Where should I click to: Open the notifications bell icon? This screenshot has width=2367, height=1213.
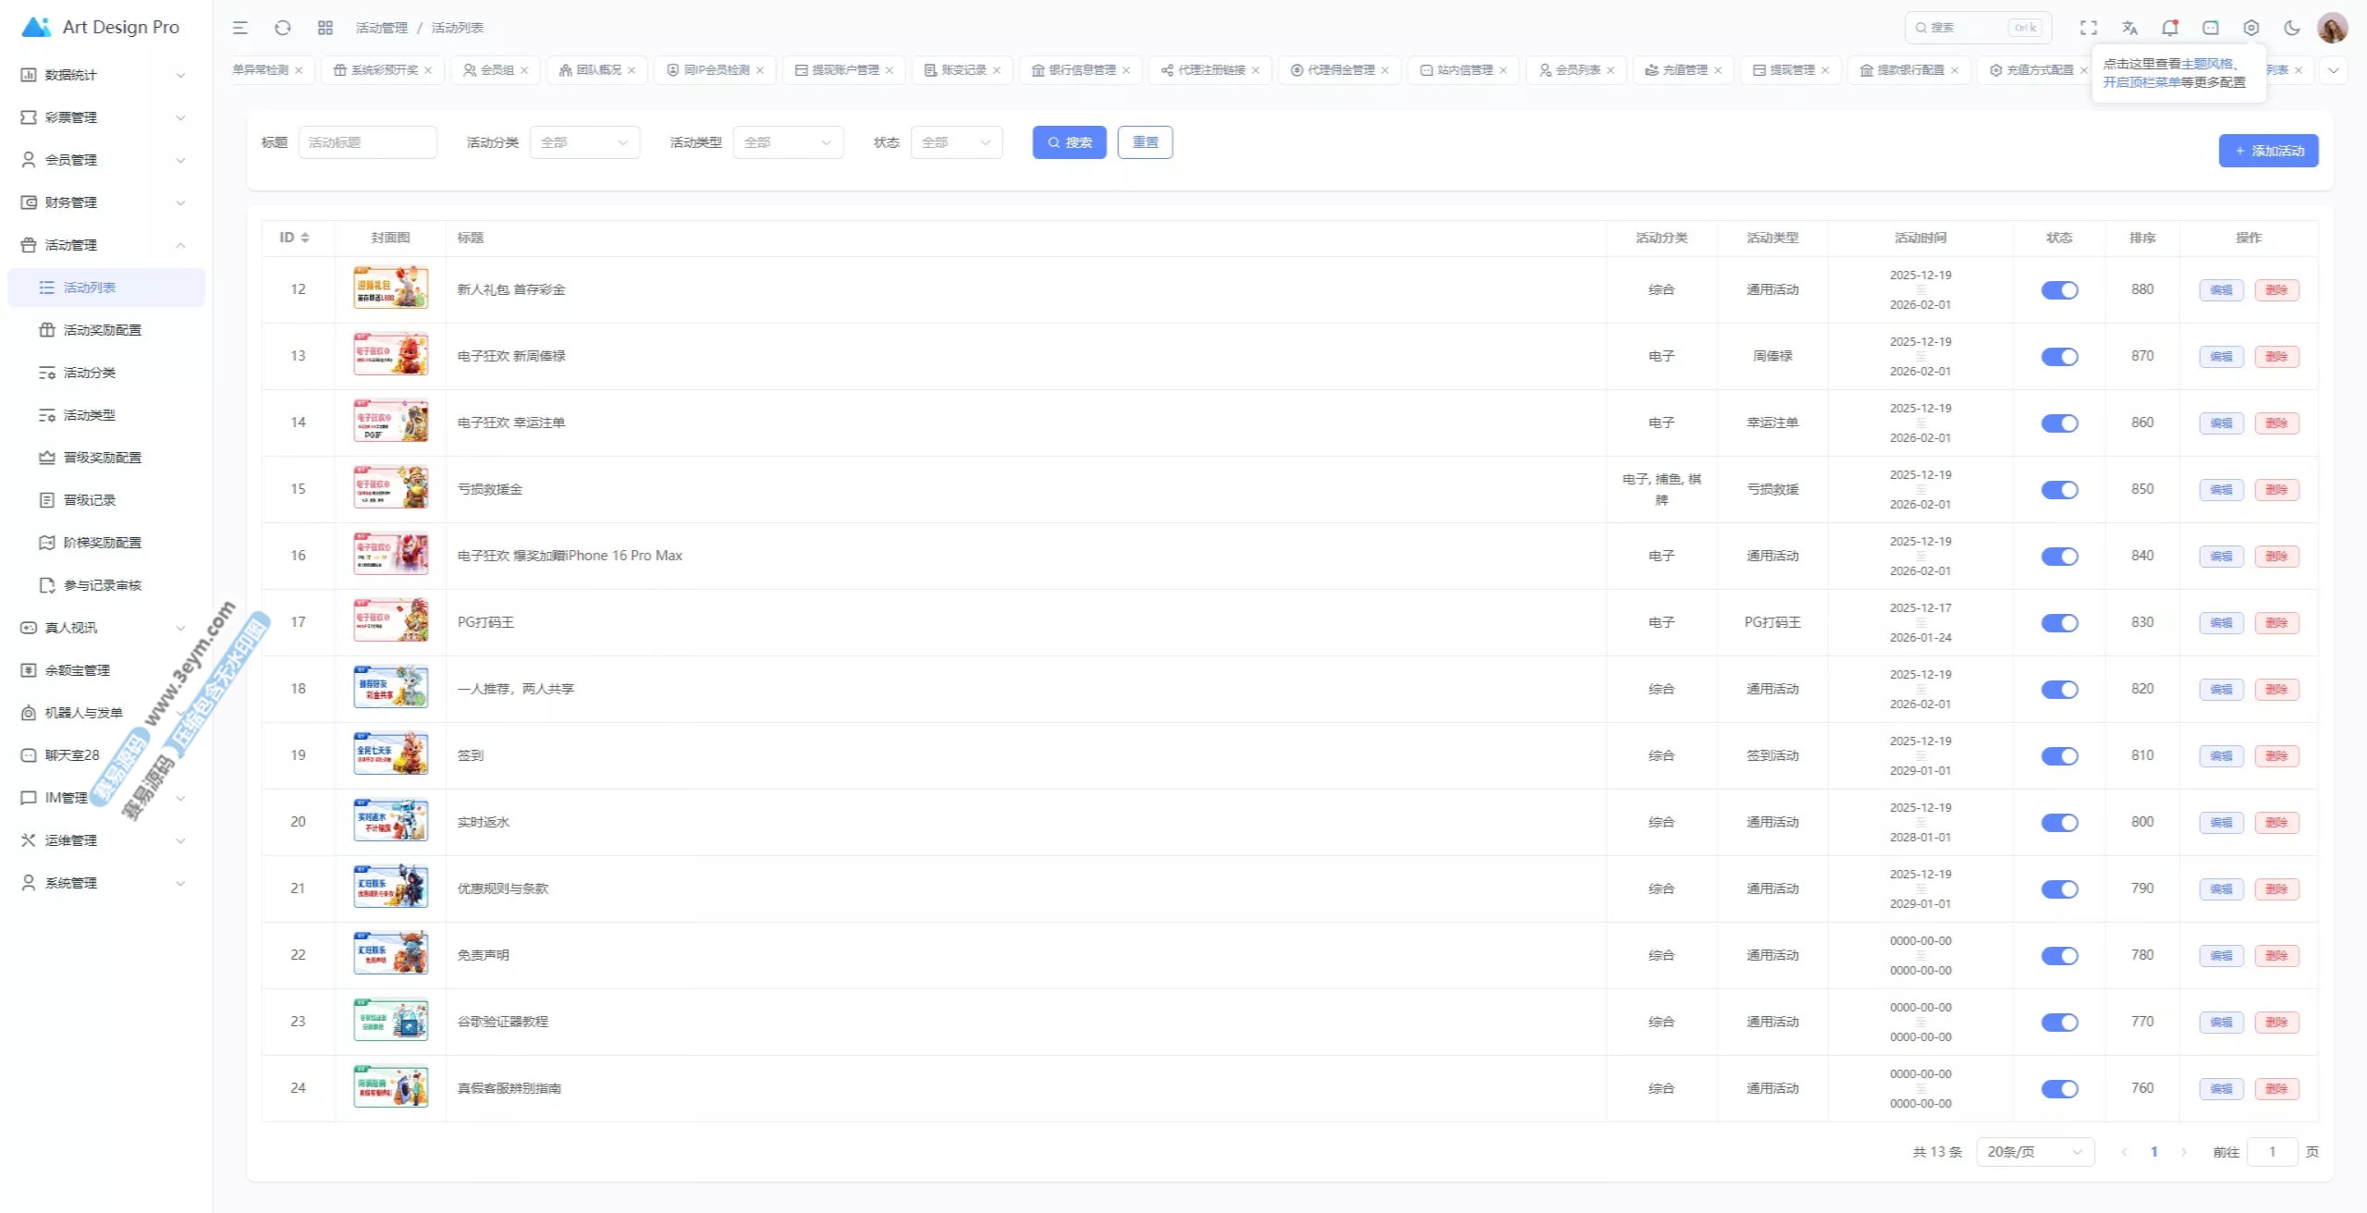[x=2169, y=28]
